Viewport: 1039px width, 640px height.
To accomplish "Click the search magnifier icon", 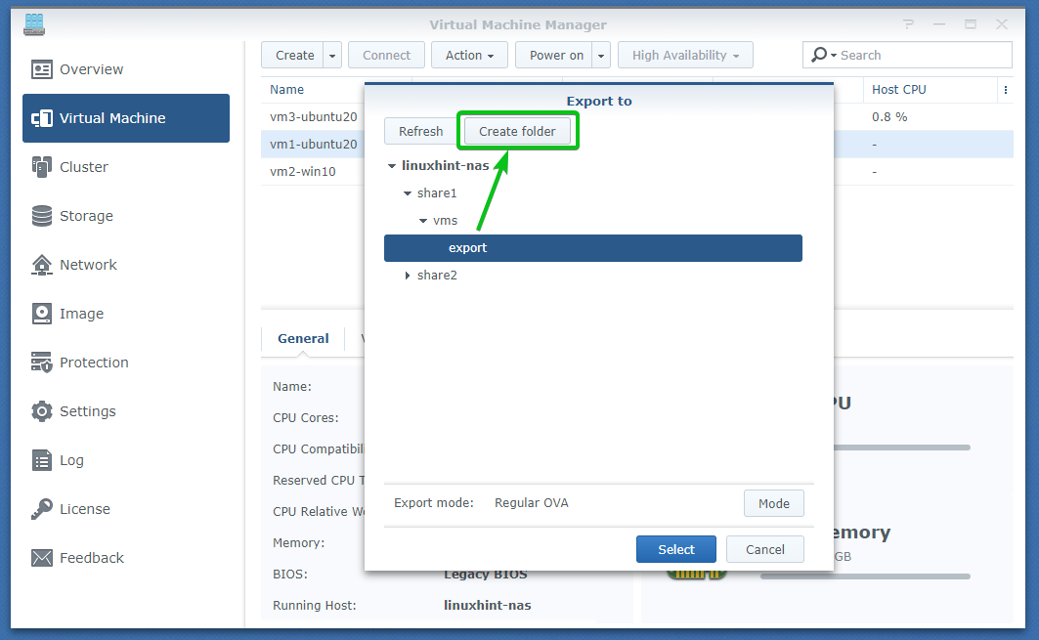I will (820, 55).
